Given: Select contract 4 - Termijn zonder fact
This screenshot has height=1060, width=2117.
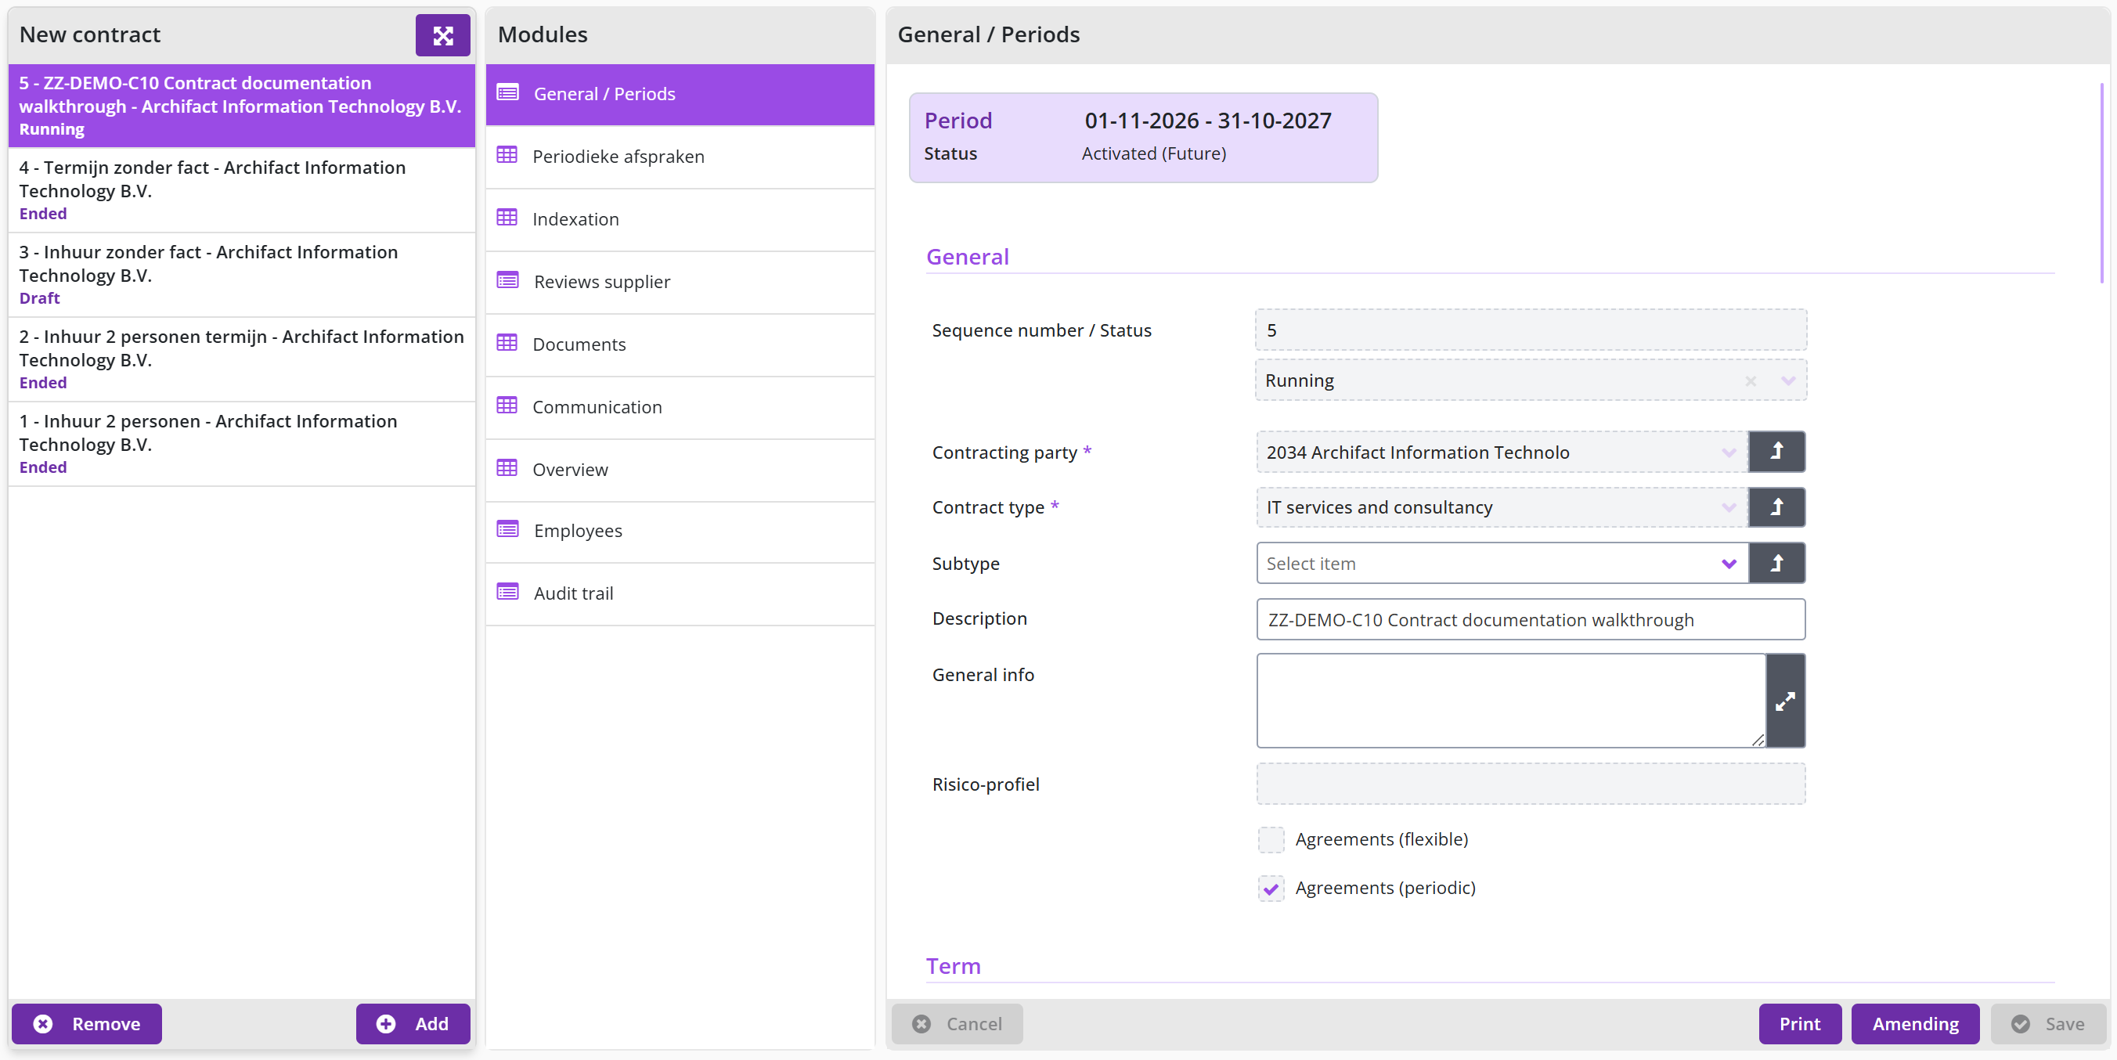Looking at the screenshot, I should click(242, 189).
